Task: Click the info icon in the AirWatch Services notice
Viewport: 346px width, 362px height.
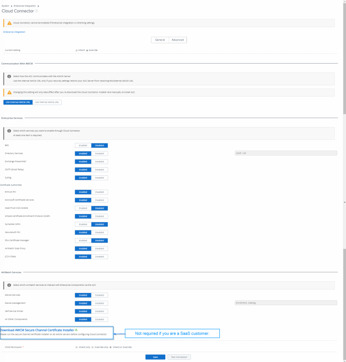Action: [9, 285]
